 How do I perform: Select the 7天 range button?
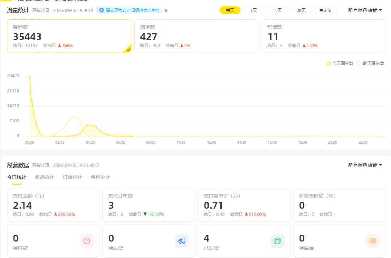253,10
